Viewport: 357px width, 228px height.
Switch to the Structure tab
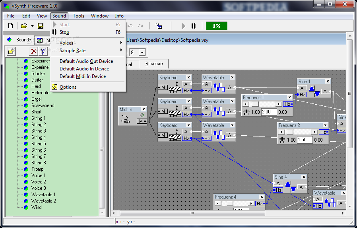(154, 64)
